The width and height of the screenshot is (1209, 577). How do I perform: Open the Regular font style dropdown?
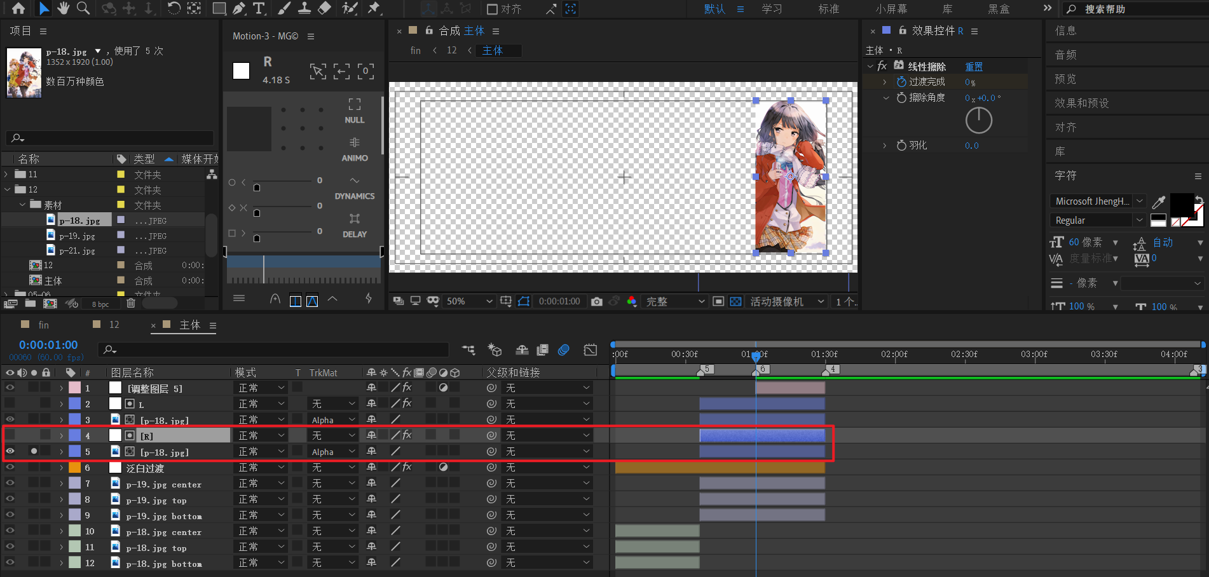coord(1098,221)
